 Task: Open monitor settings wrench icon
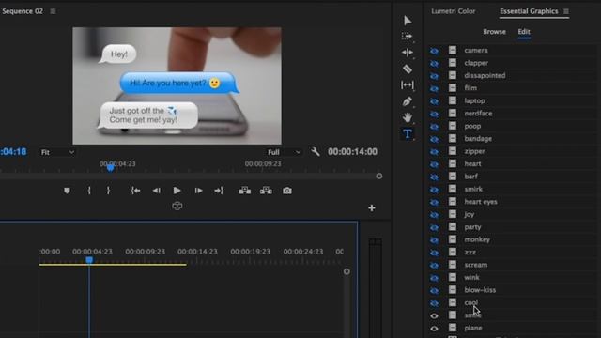[316, 152]
